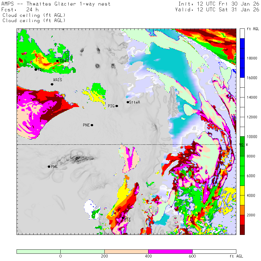Click the "ft AGL" label beside bottom legend
This screenshot has height=261, width=261.
click(236, 256)
